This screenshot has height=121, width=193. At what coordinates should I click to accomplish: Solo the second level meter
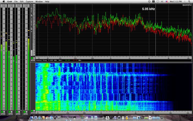(10, 114)
